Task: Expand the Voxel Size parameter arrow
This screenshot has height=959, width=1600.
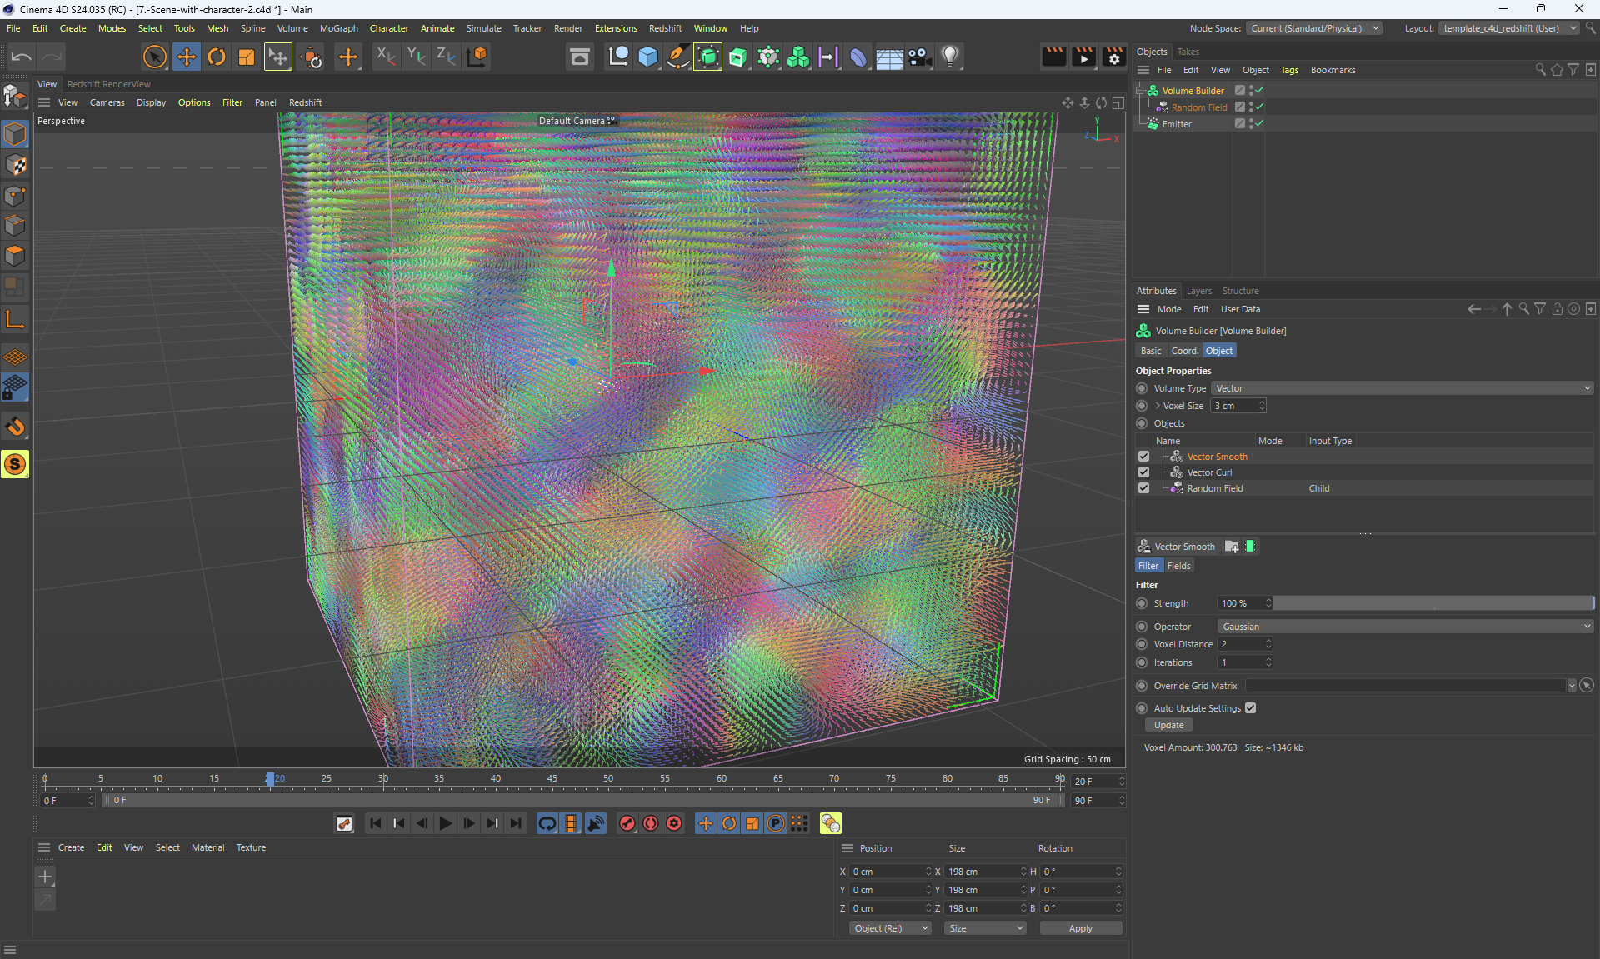Action: 1157,406
